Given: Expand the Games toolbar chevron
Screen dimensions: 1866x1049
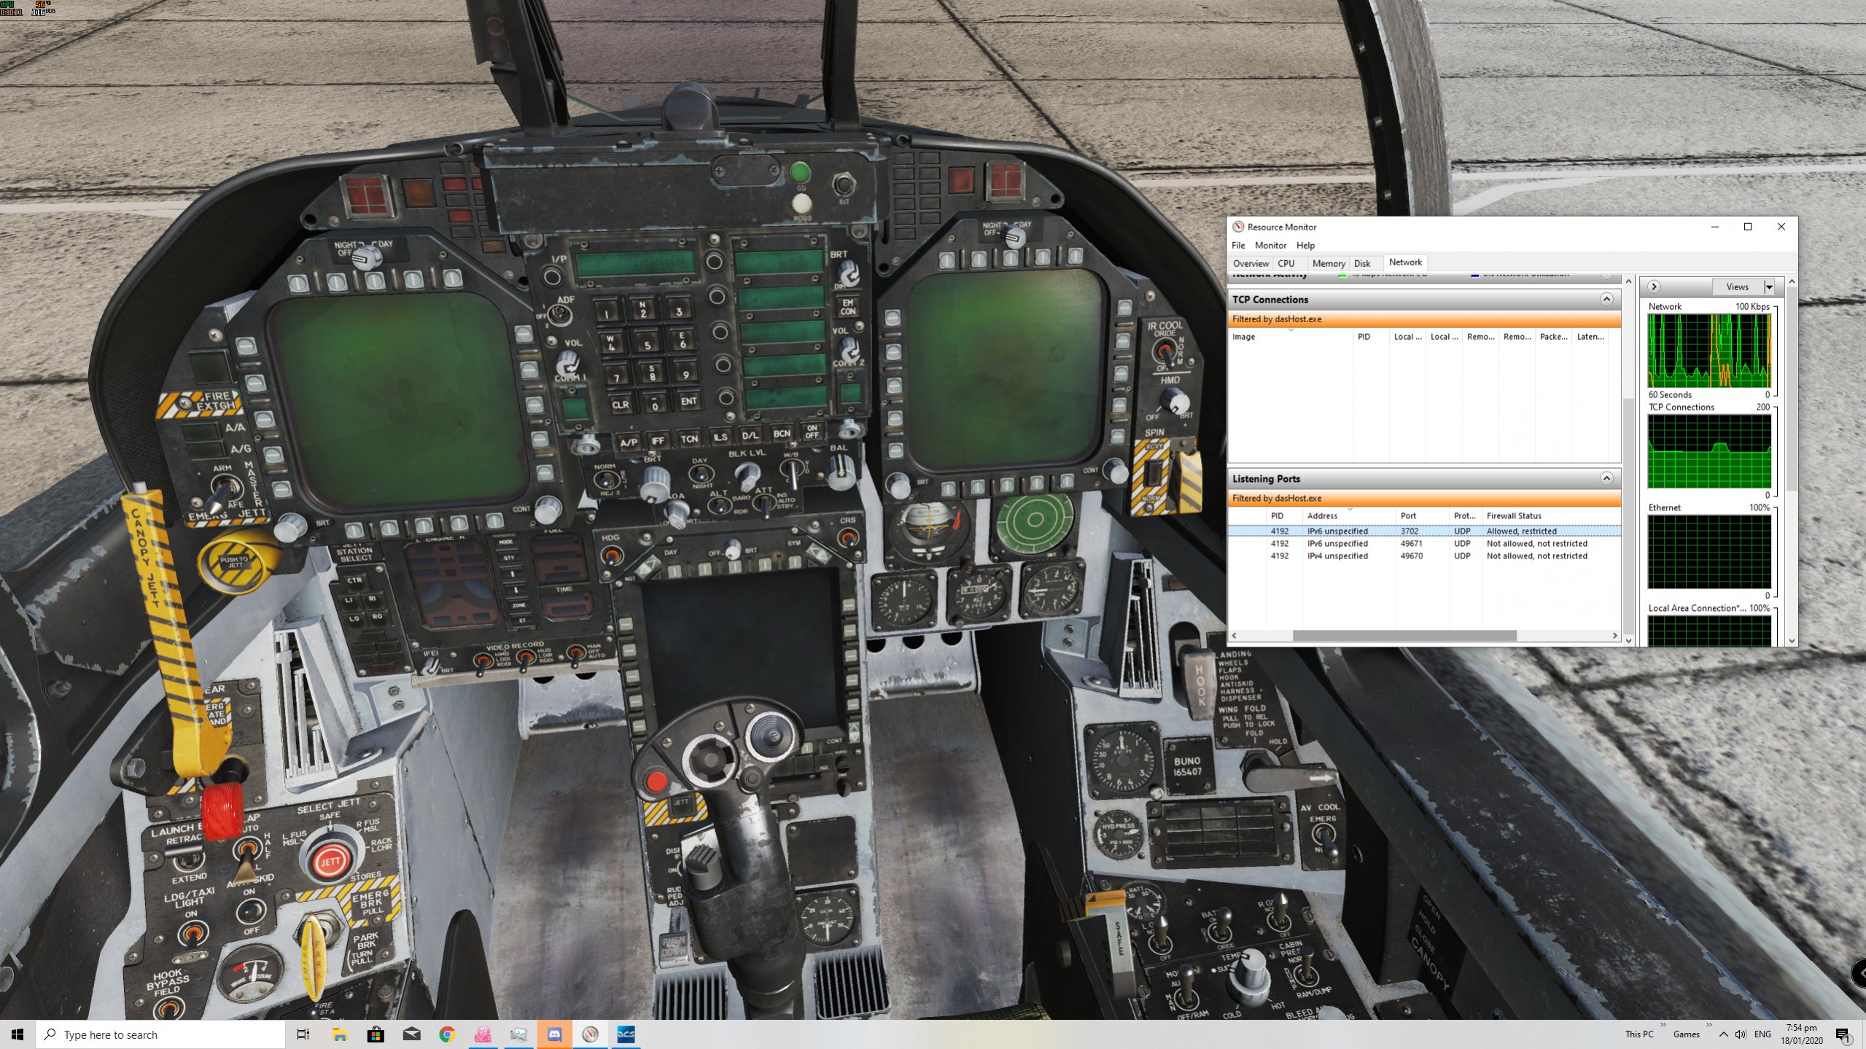Looking at the screenshot, I should coord(1708,1025).
